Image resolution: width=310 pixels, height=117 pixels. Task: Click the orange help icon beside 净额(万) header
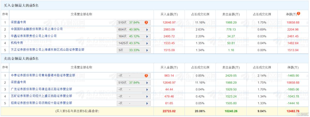coord(299,14)
